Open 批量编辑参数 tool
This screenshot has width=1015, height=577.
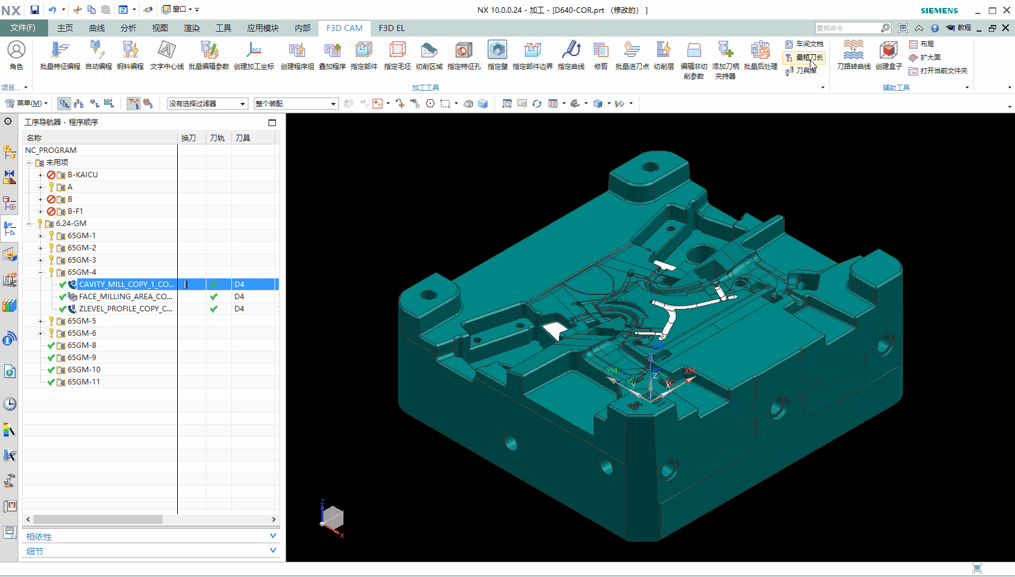tap(209, 55)
